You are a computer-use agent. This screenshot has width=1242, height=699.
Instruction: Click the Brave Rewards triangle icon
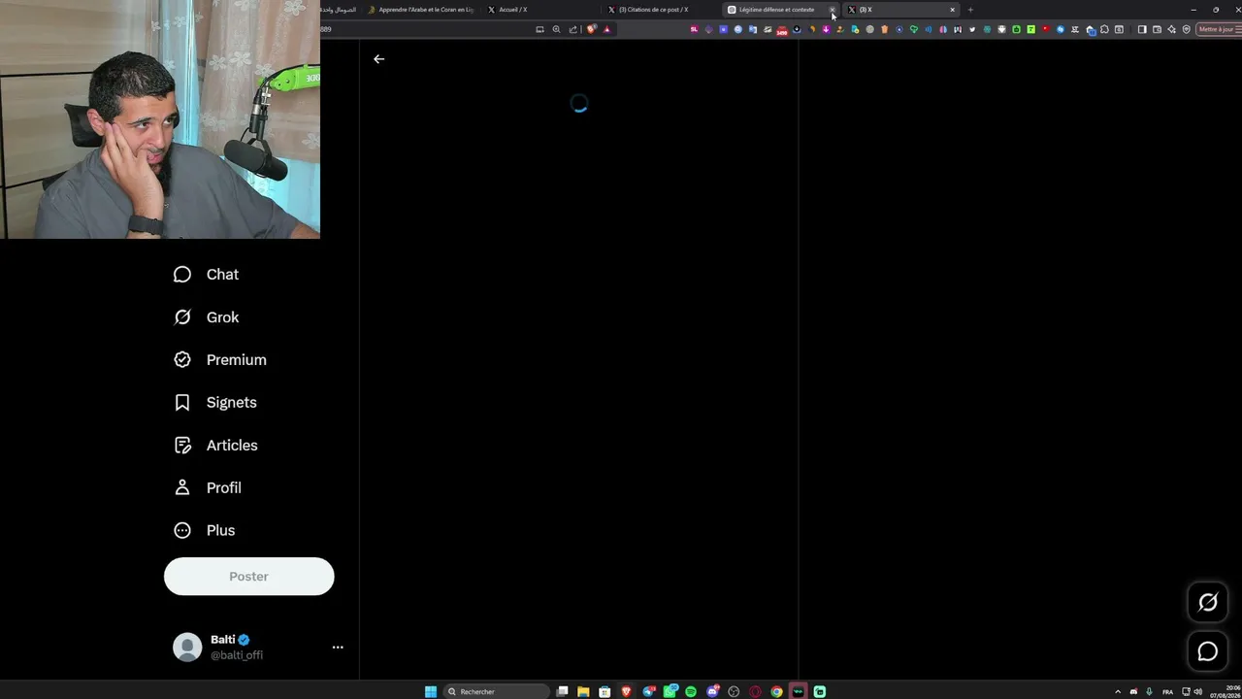point(607,29)
